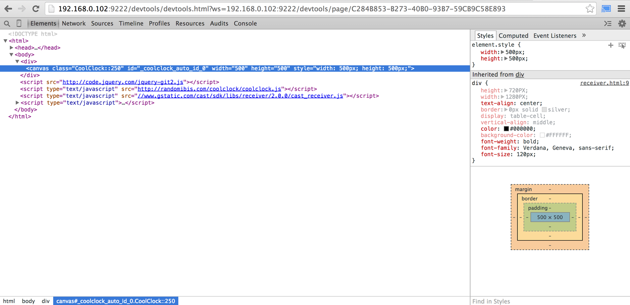Expand width shorthand in element.style
630x305 pixels.
click(502, 52)
